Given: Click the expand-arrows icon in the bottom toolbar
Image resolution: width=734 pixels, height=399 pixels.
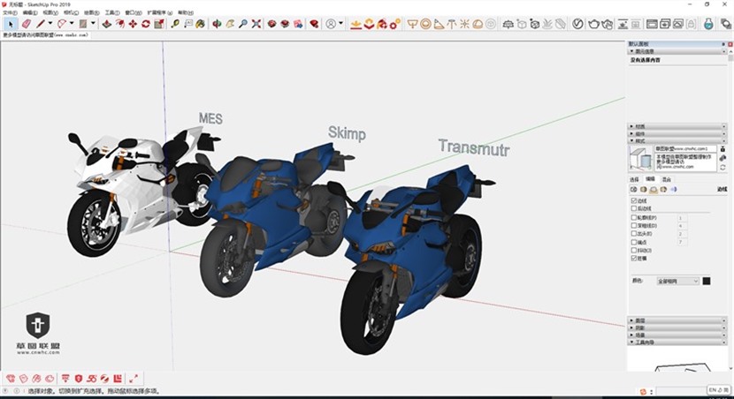Looking at the screenshot, I should (134, 379).
